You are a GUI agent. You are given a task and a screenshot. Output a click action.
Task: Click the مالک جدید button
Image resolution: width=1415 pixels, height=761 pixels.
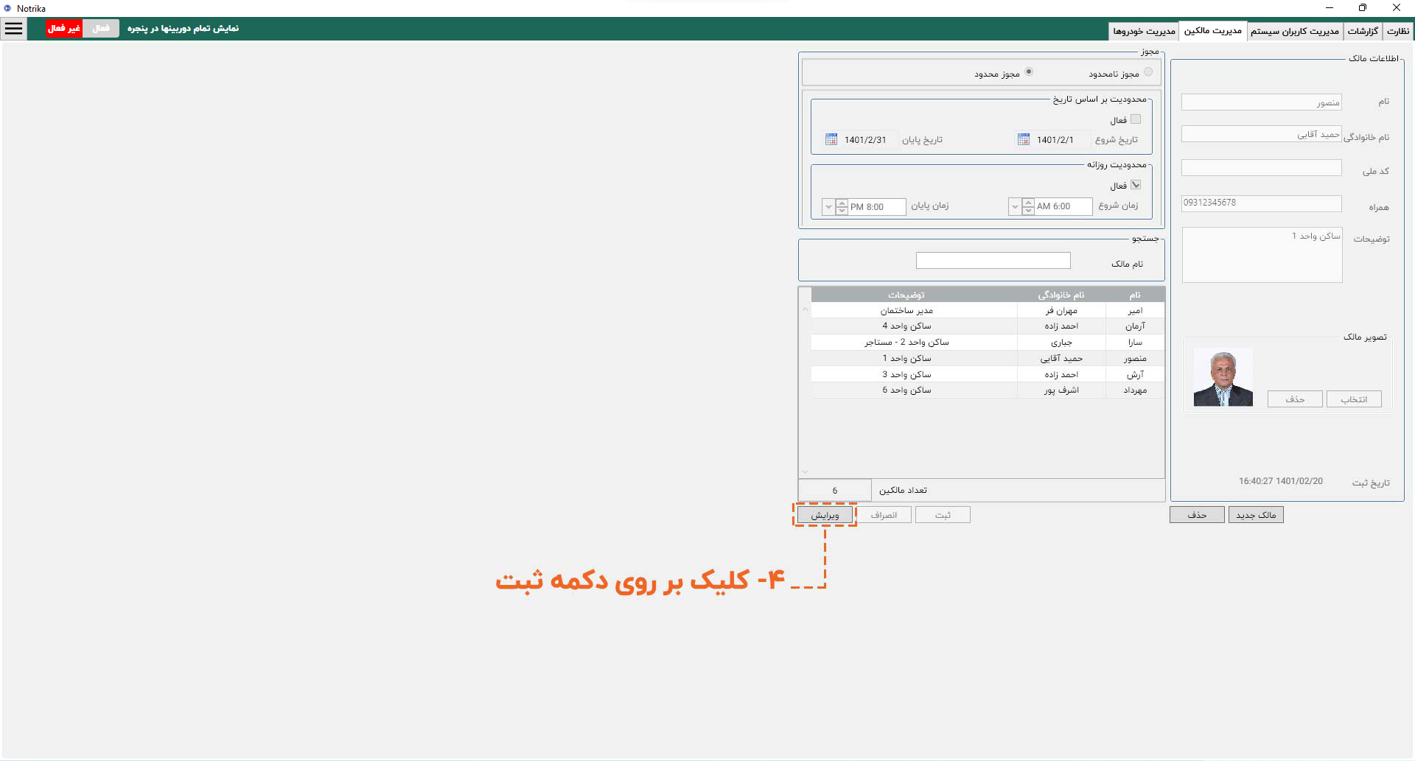click(1256, 515)
